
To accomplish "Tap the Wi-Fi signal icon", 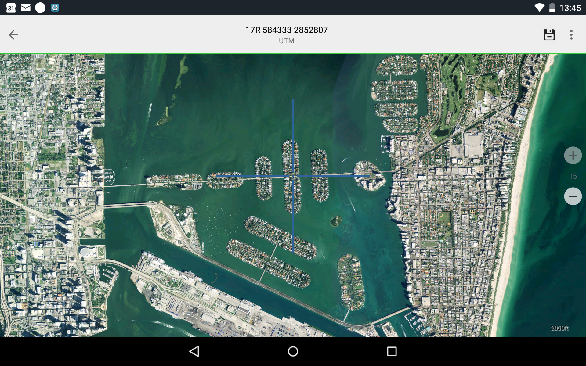I will pyautogui.click(x=539, y=8).
